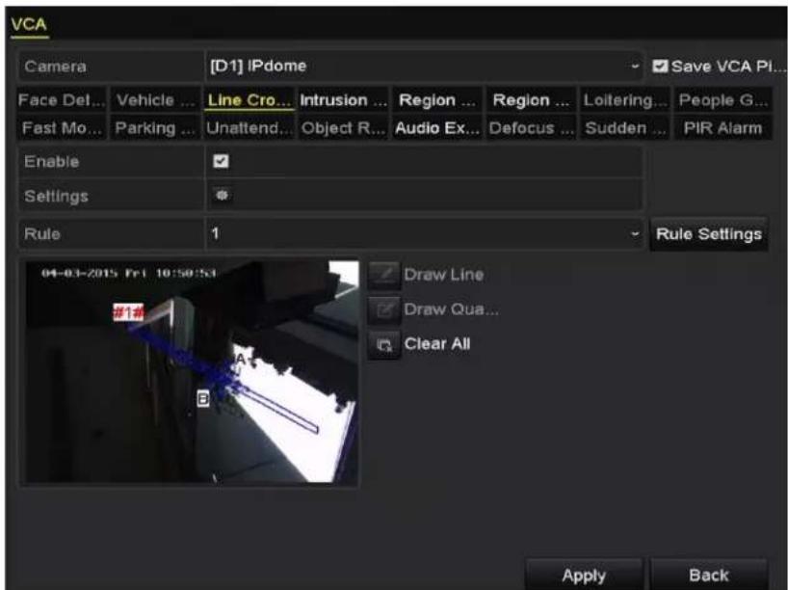The width and height of the screenshot is (788, 590).
Task: Click the #1# rule label in preview
Action: (x=128, y=313)
